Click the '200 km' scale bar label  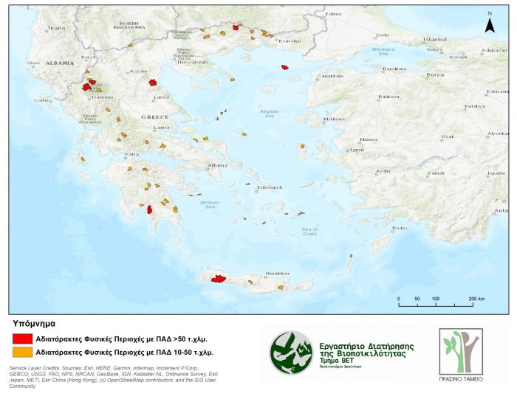click(x=477, y=299)
